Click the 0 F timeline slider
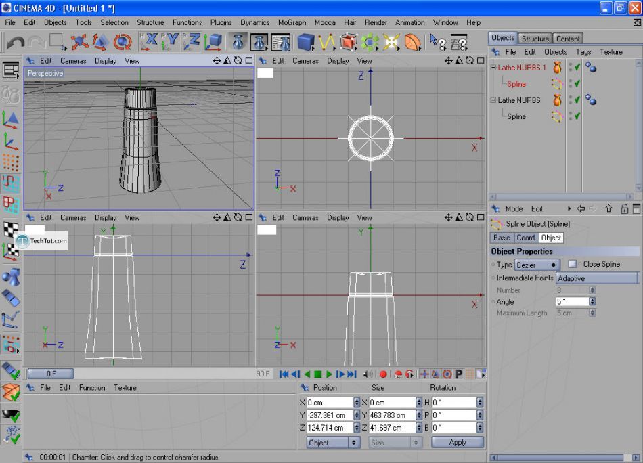The width and height of the screenshot is (643, 463). pyautogui.click(x=51, y=374)
